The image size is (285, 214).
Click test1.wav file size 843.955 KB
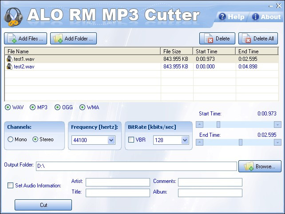coord(176,59)
